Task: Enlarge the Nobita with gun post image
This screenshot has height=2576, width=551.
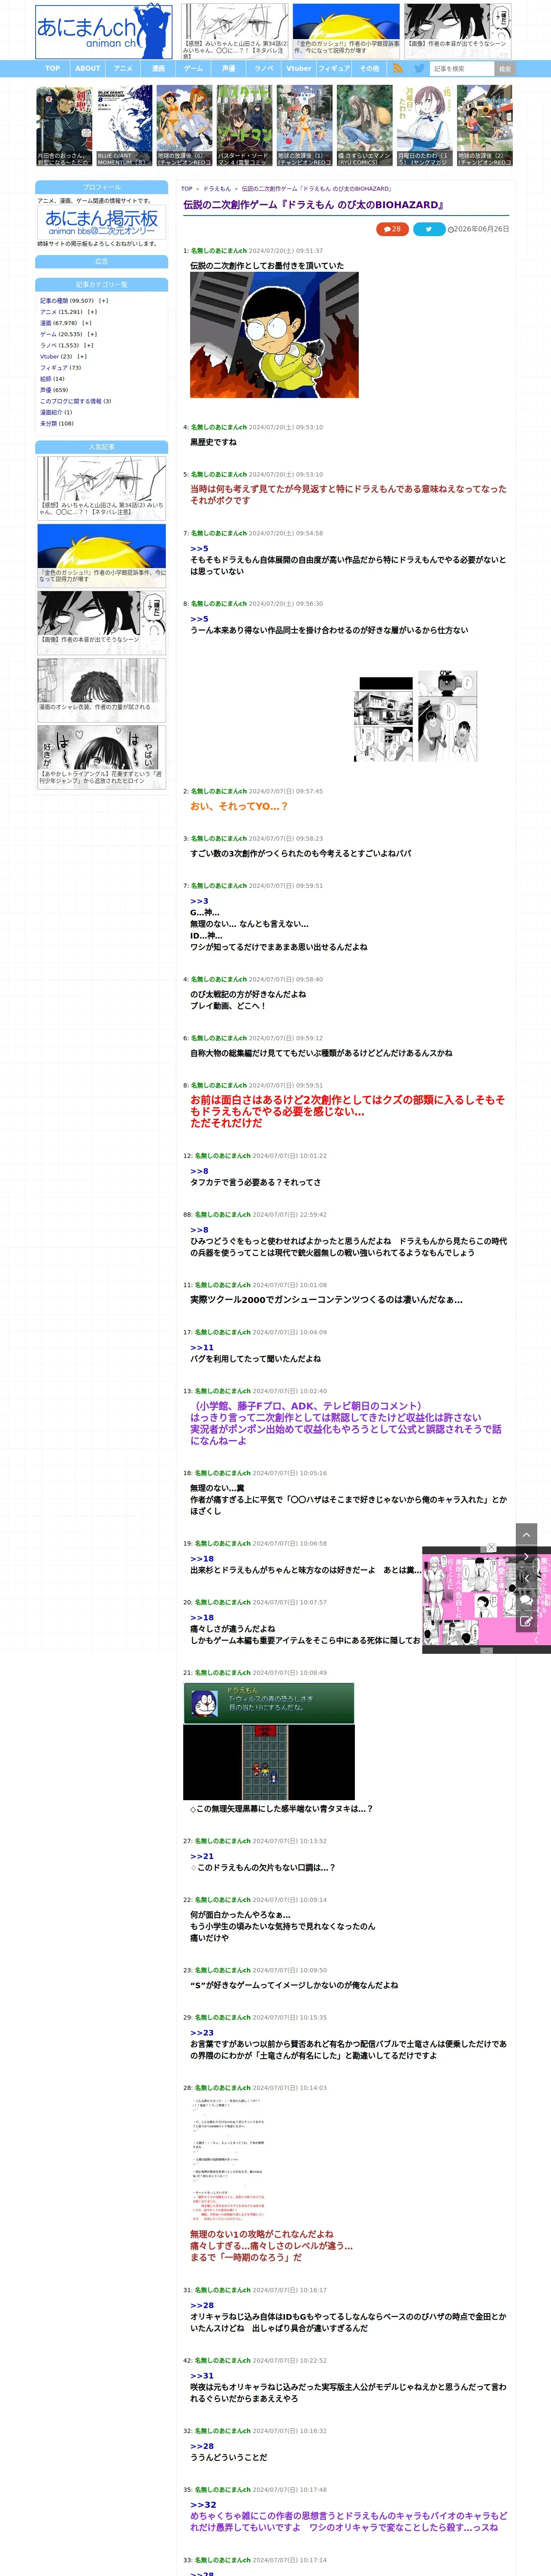Action: point(274,335)
